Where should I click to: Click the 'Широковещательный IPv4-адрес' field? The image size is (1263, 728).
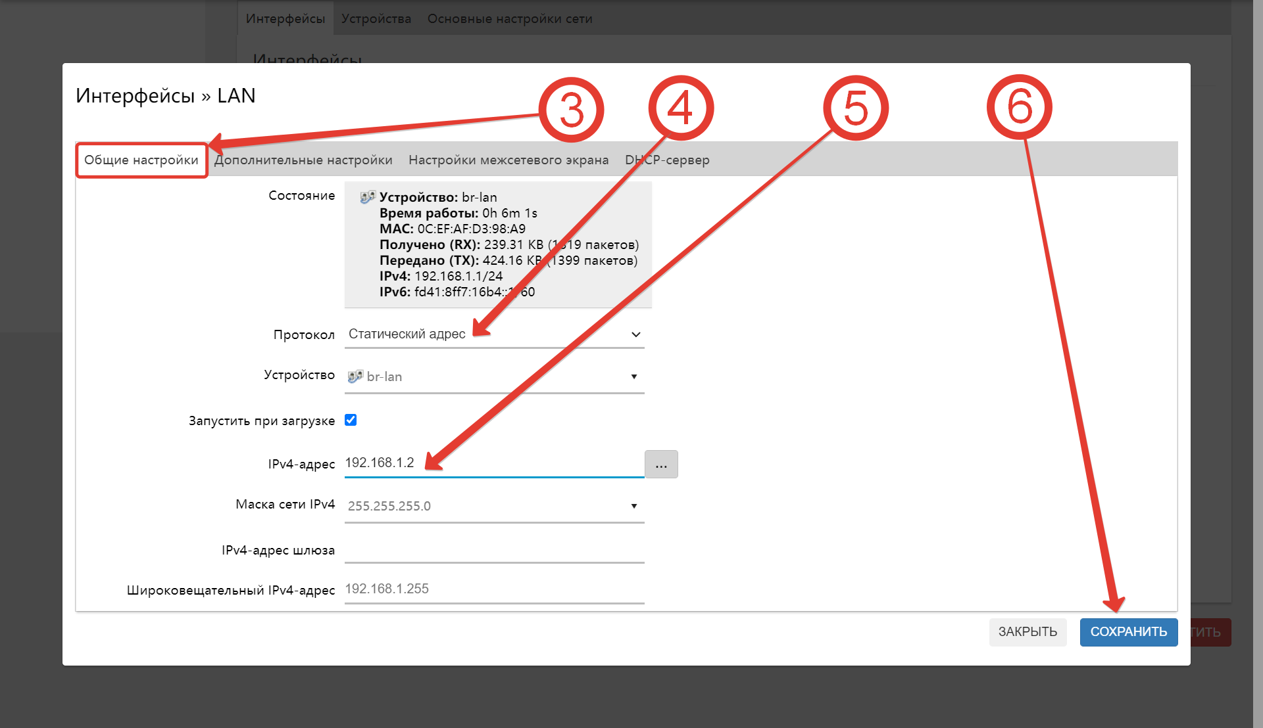(x=493, y=589)
